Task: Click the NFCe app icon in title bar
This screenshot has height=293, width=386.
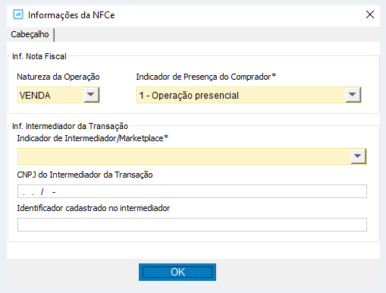Action: click(x=18, y=14)
